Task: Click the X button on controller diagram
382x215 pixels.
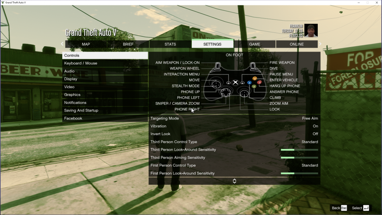Action: pos(249,83)
